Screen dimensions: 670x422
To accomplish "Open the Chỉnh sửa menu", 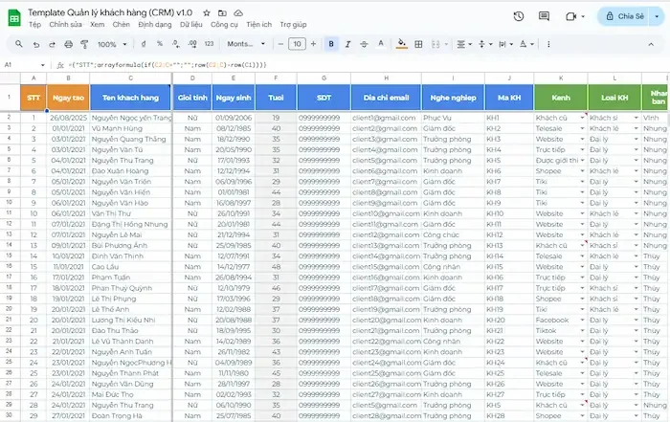I will tap(65, 24).
